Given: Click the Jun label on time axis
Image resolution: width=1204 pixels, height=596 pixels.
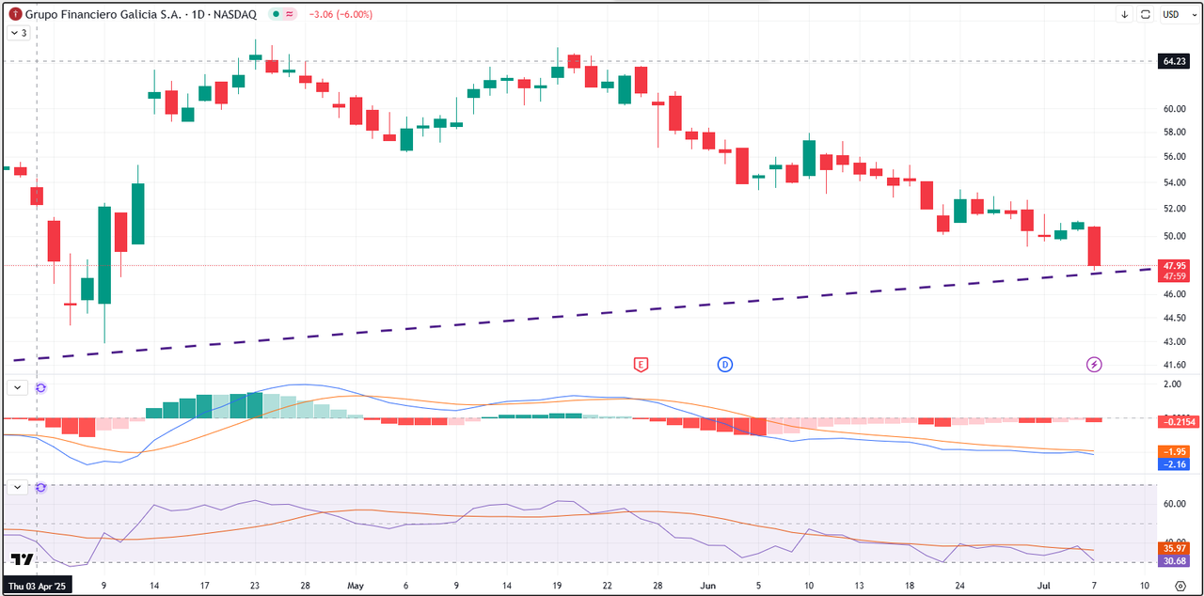Looking at the screenshot, I should [x=707, y=586].
